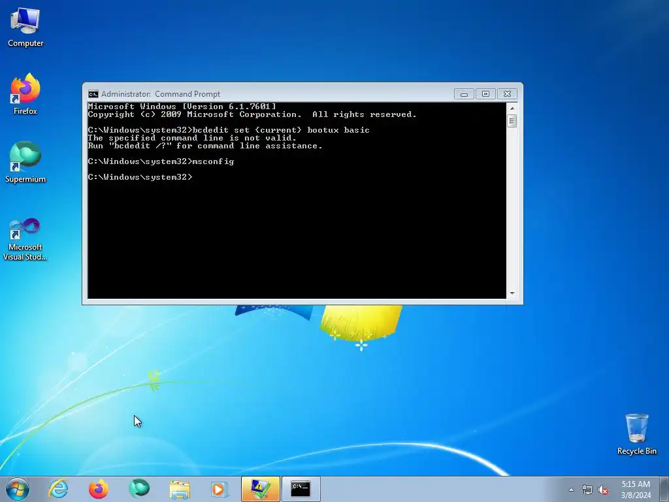Screen dimensions: 669x502
Task: Click the 'Run "bcdedit /?"' assistance line
Action: [205, 146]
